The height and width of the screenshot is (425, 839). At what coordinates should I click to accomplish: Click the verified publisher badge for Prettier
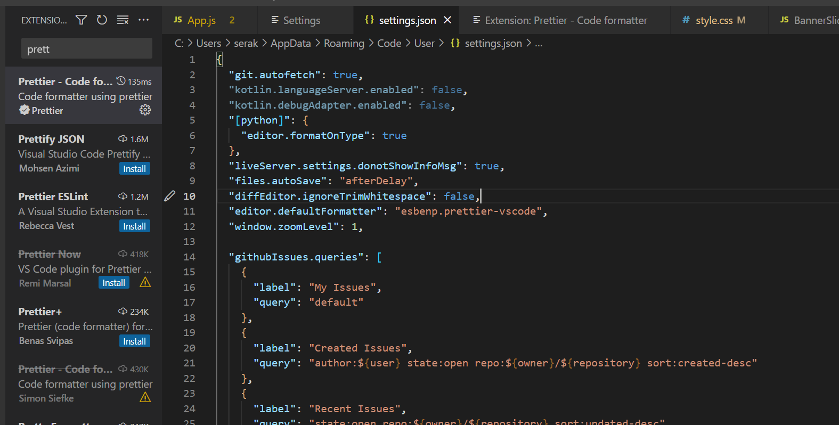(24, 110)
